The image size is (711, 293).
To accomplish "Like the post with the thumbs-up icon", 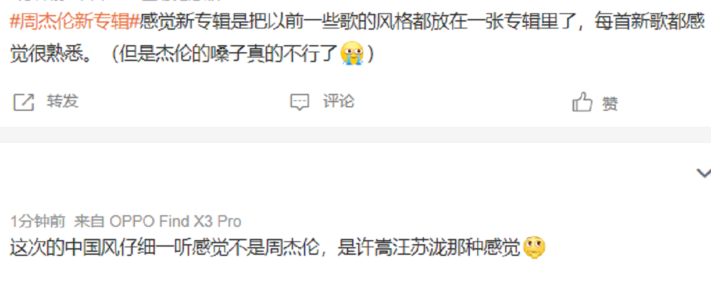I will [583, 102].
